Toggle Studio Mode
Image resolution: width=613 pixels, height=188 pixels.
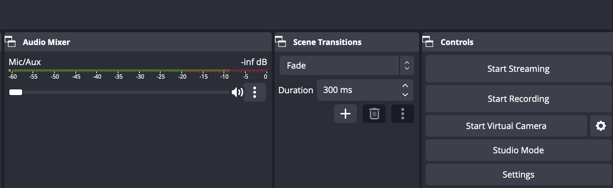click(518, 150)
